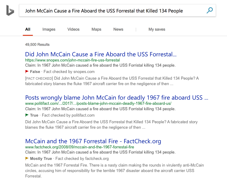Click the snopes.com green URL link
Viewport: 227px width, 182px height.
[x=73, y=60]
